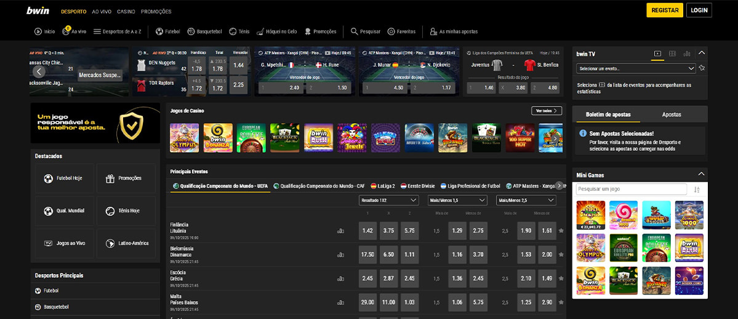
Task: Select Futebol in the sports navigation bar
Action: coord(168,31)
